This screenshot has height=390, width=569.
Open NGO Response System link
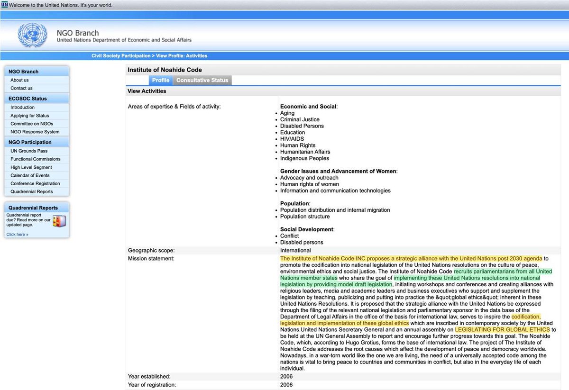pos(35,132)
